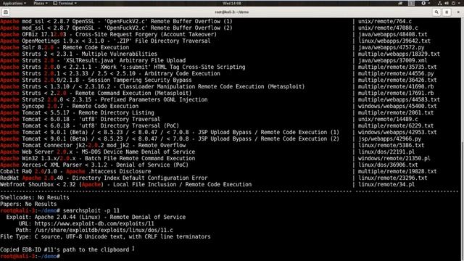The image size is (464, 261).
Task: Expand the system menu arrow
Action: tap(459, 3)
